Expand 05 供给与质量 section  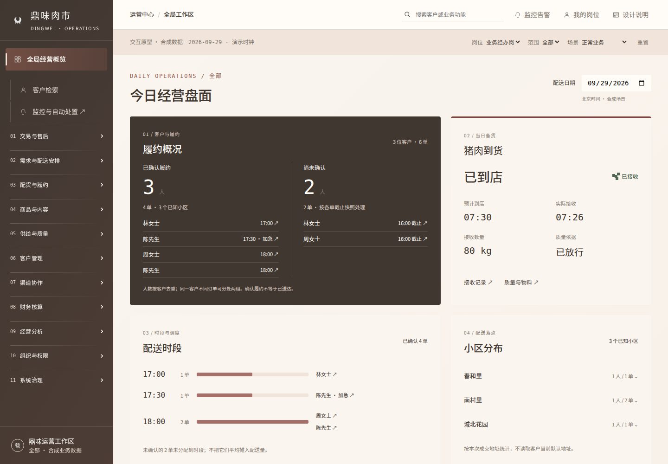[x=57, y=234]
